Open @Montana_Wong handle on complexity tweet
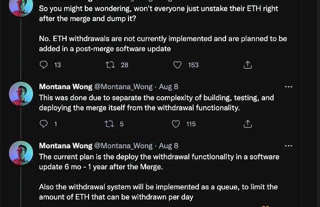Screen dimensions: 320x207 tap(124, 87)
